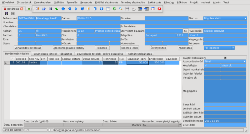Viewport: 250px width, 134px height.
Task: Toggle the status bar radio button
Action: click(x=50, y=130)
